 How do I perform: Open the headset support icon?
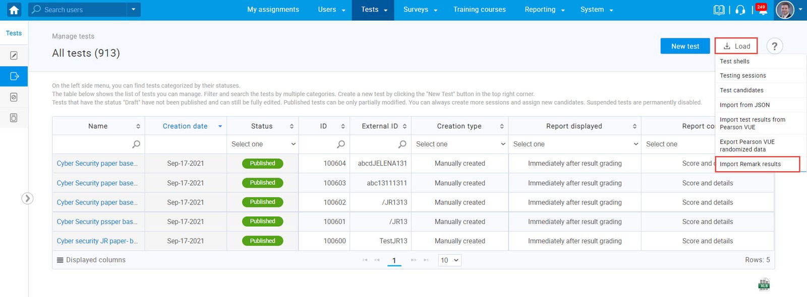[x=740, y=10]
